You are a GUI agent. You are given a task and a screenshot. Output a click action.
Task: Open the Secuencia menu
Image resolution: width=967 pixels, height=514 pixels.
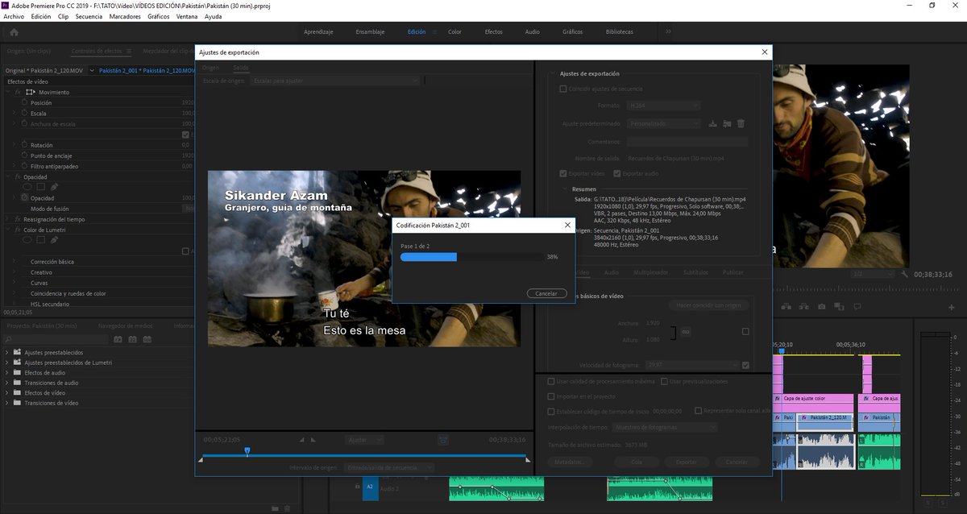tap(89, 16)
